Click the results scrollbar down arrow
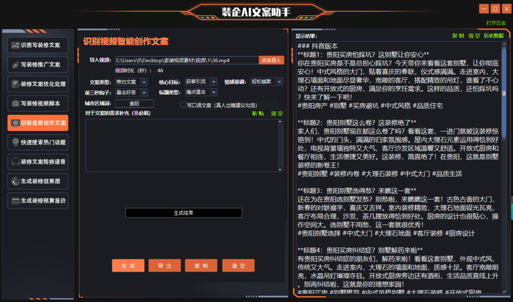This screenshot has width=513, height=302. tap(504, 291)
